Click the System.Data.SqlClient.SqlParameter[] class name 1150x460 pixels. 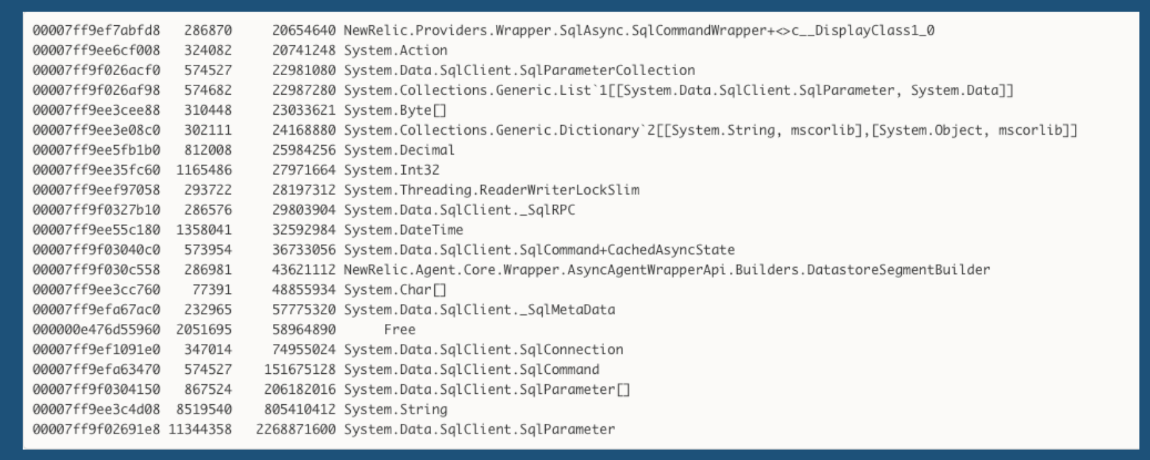[487, 389]
